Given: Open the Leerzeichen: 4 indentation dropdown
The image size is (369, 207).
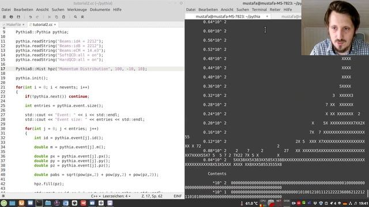Looking at the screenshot, I should (116, 196).
